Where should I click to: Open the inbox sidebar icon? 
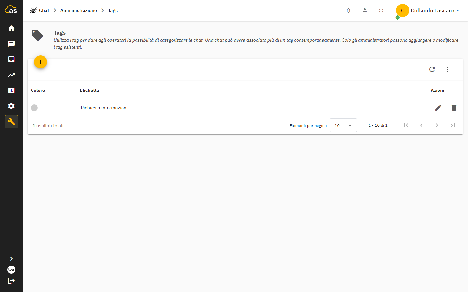point(11,59)
